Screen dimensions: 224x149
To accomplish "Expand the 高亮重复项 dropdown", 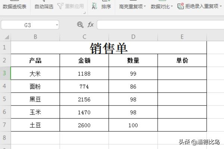I will pyautogui.click(x=145, y=7).
